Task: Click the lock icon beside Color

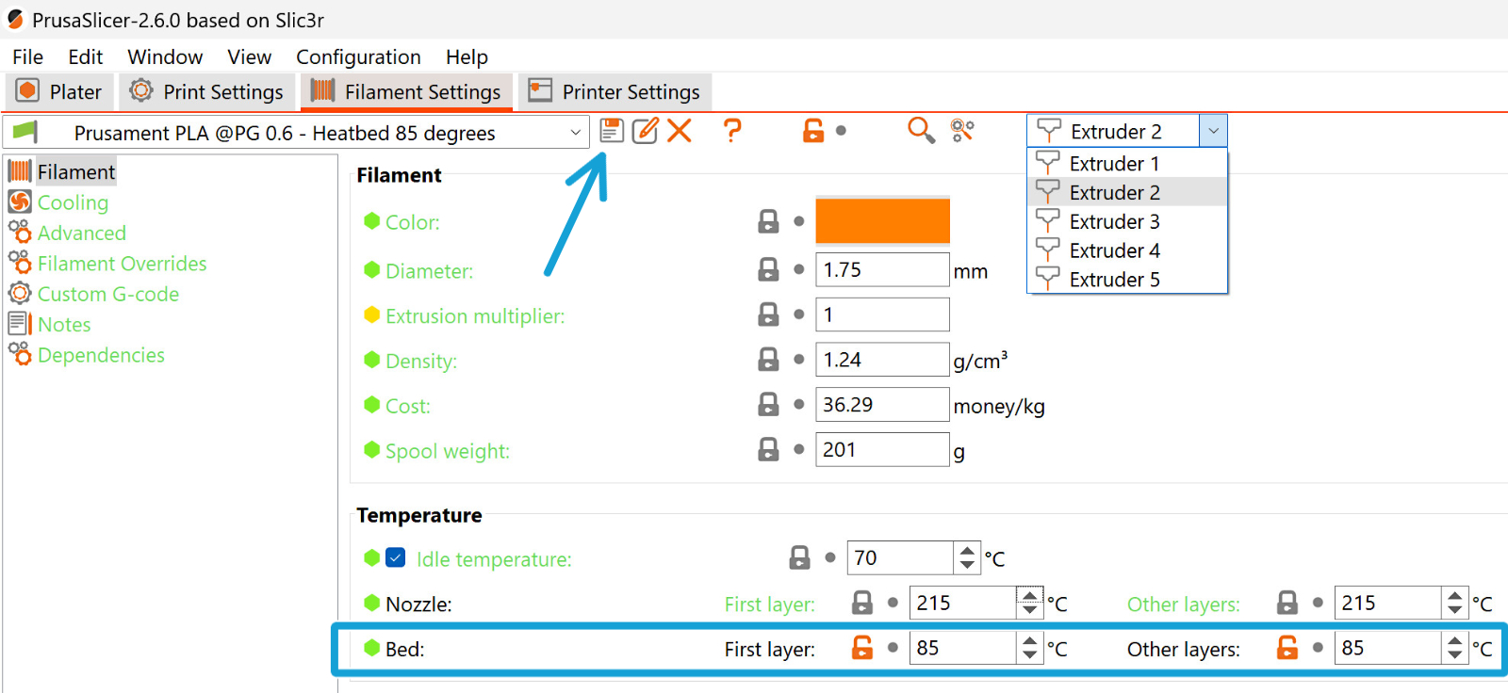Action: point(769,221)
